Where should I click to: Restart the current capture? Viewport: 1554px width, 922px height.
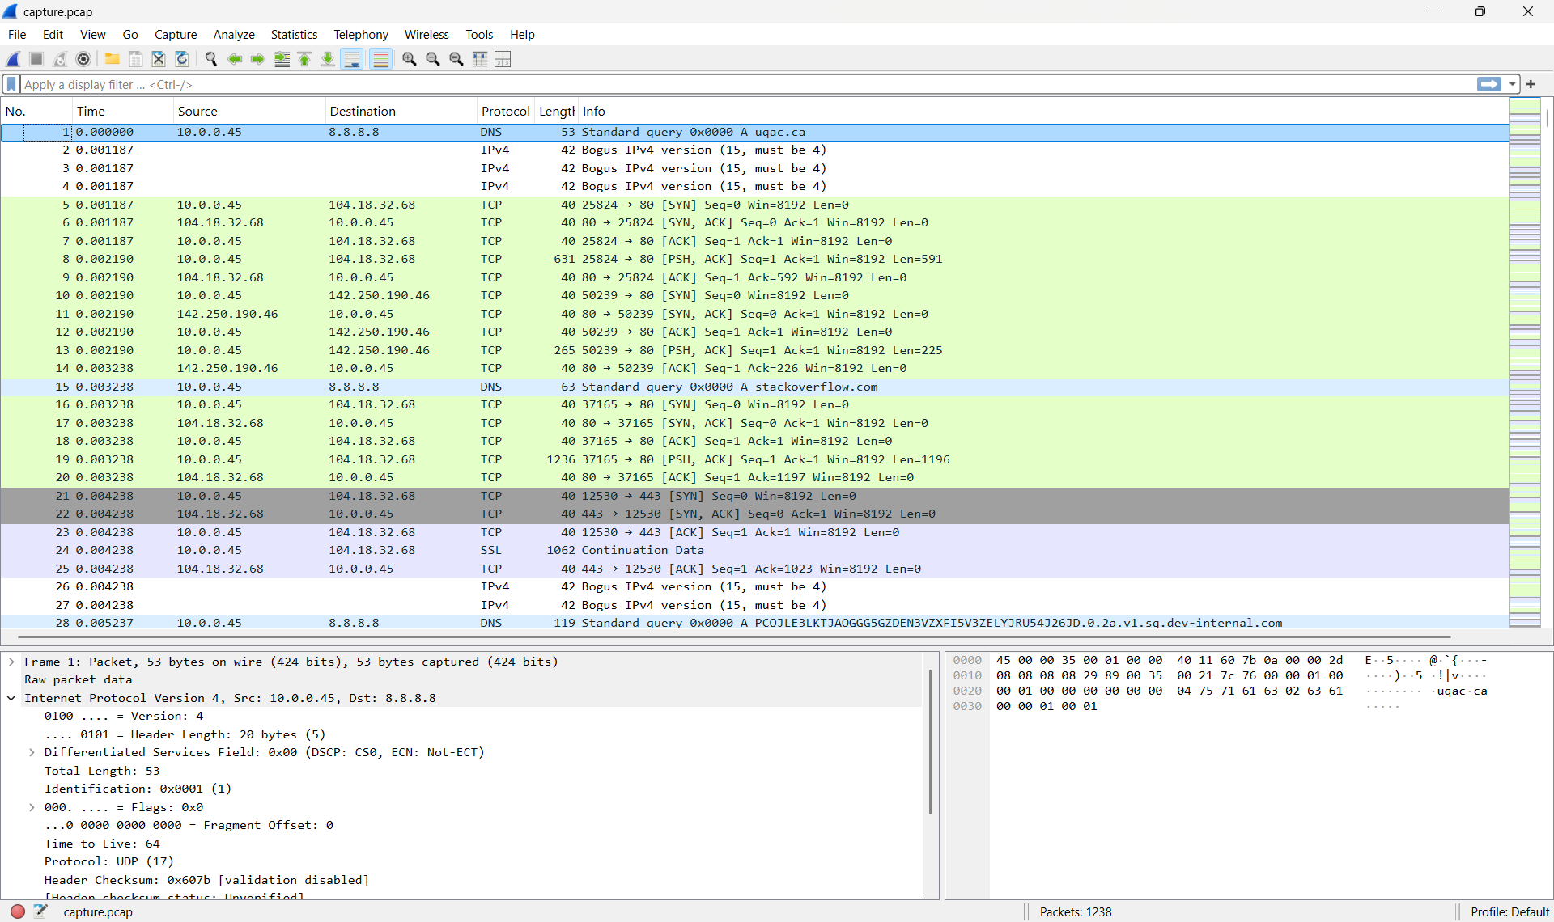pos(60,59)
